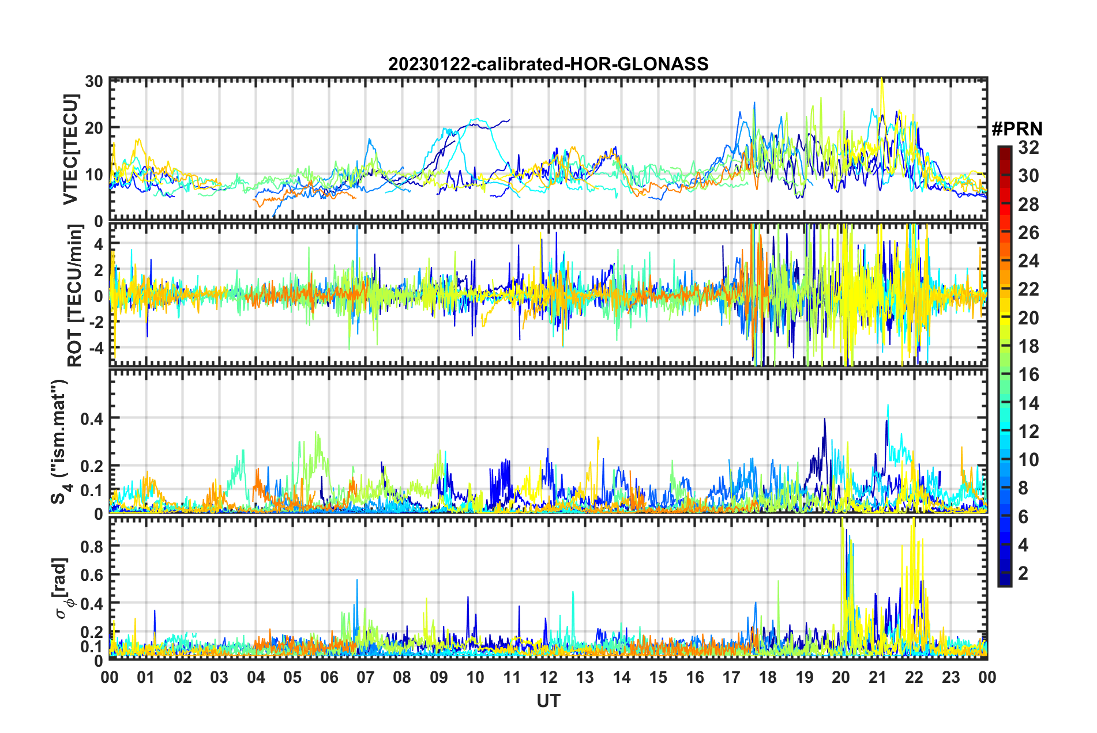Select colorbar tick label 16
Image resolution: width=1097 pixels, height=733 pixels.
1028,375
